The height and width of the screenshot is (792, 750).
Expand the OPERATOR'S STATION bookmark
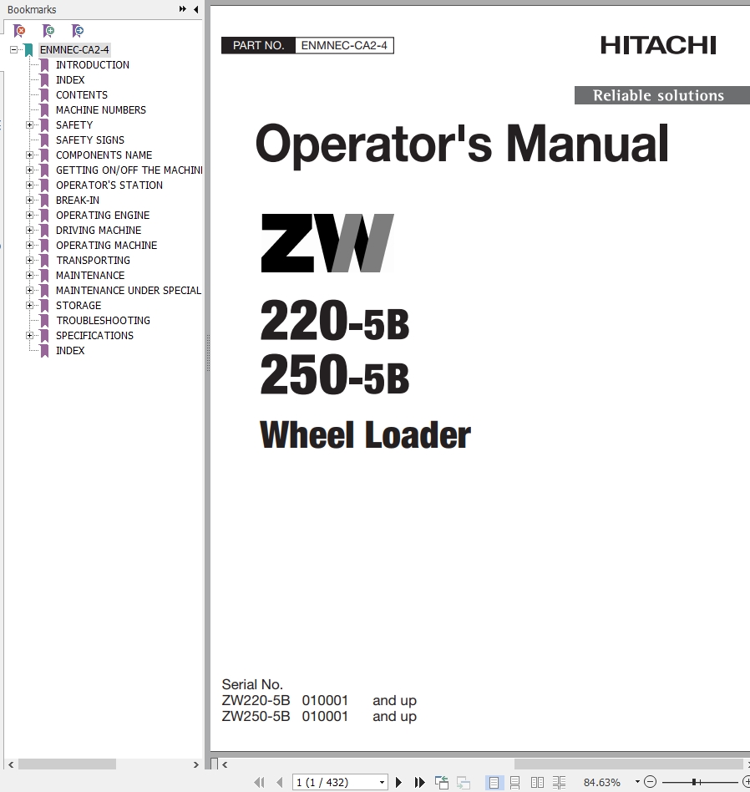pos(30,185)
